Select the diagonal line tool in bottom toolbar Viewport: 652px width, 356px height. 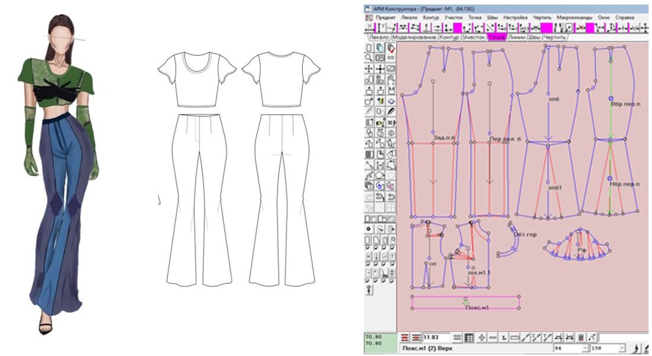pyautogui.click(x=525, y=338)
